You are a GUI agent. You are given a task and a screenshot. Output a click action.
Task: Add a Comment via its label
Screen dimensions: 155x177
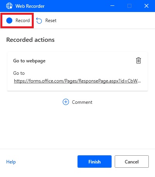click(82, 102)
